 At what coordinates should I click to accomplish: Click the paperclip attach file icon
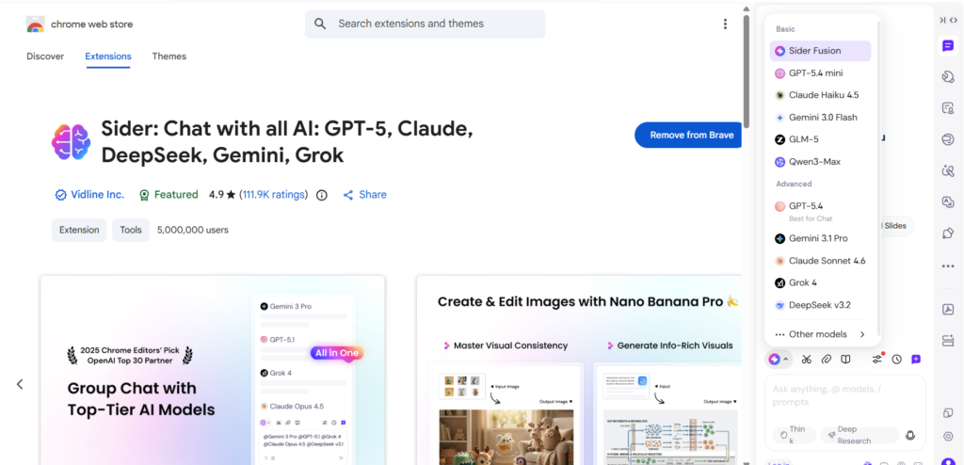click(827, 359)
